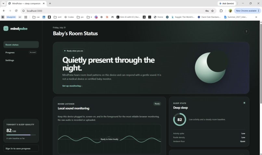Open the tab groups grid icon in the bookmarks bar
262x155 pixels.
click(x=26, y=17)
